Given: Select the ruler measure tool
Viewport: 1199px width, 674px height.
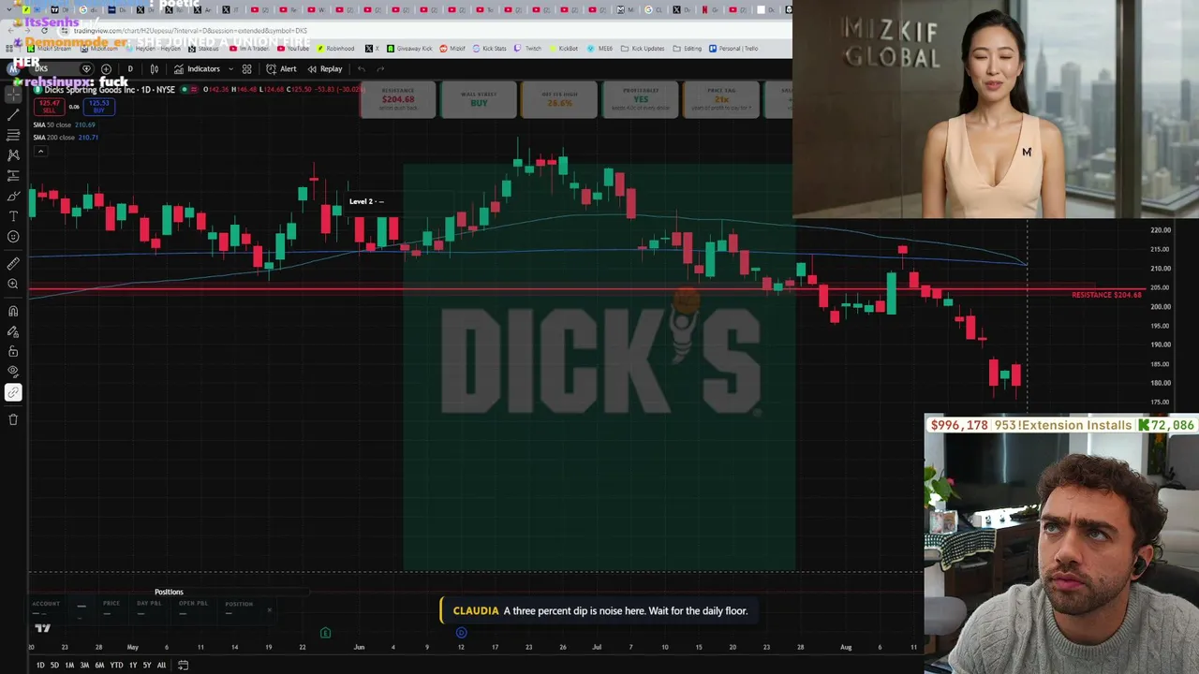Looking at the screenshot, I should click(x=13, y=263).
